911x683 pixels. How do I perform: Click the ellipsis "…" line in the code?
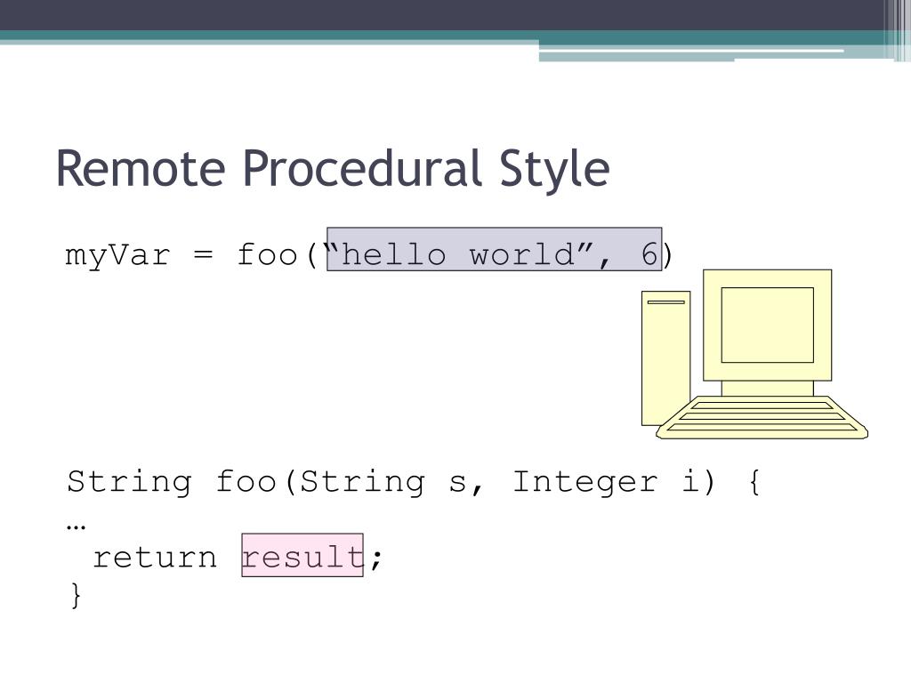click(77, 526)
